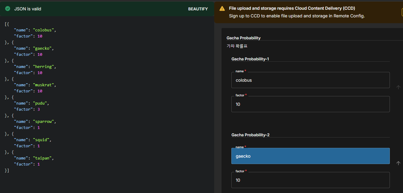Click the green JSON valid checkmark icon
The height and width of the screenshot is (193, 403).
[x=8, y=9]
